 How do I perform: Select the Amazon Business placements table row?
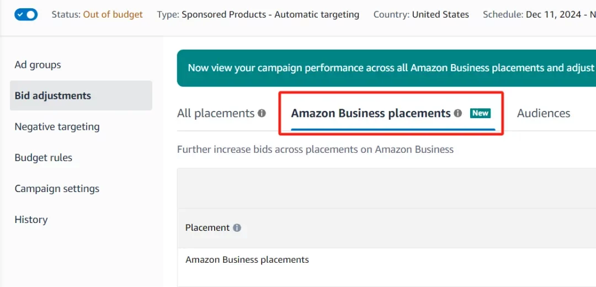247,259
